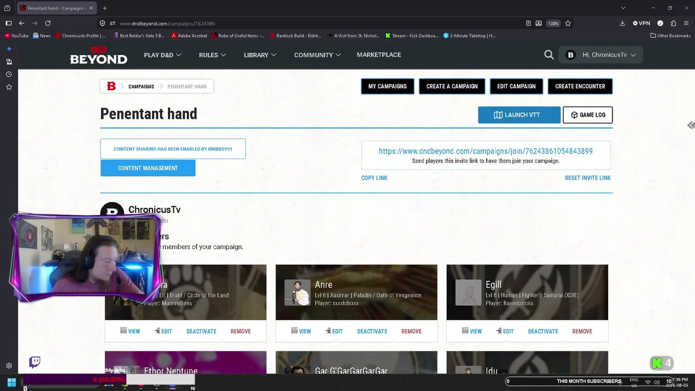This screenshot has height=391, width=695.
Task: Open the Adobe Acrobat bookmark
Action: coord(189,36)
